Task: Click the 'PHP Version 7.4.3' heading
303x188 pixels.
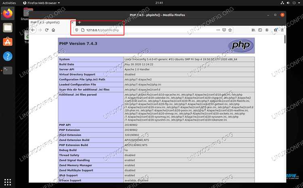Action: tap(78, 44)
